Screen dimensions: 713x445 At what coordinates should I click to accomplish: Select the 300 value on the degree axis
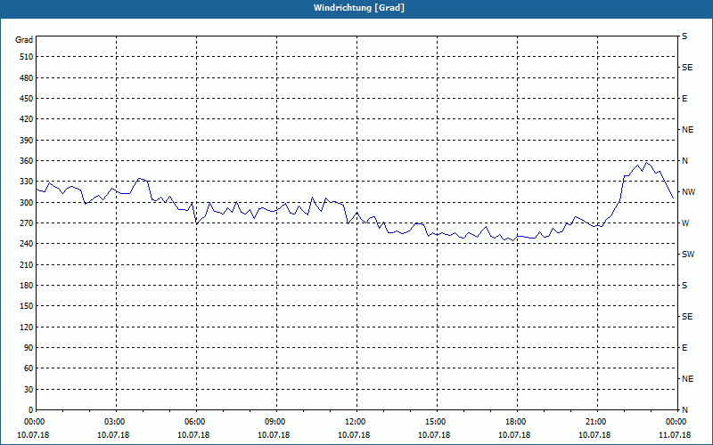pos(27,203)
